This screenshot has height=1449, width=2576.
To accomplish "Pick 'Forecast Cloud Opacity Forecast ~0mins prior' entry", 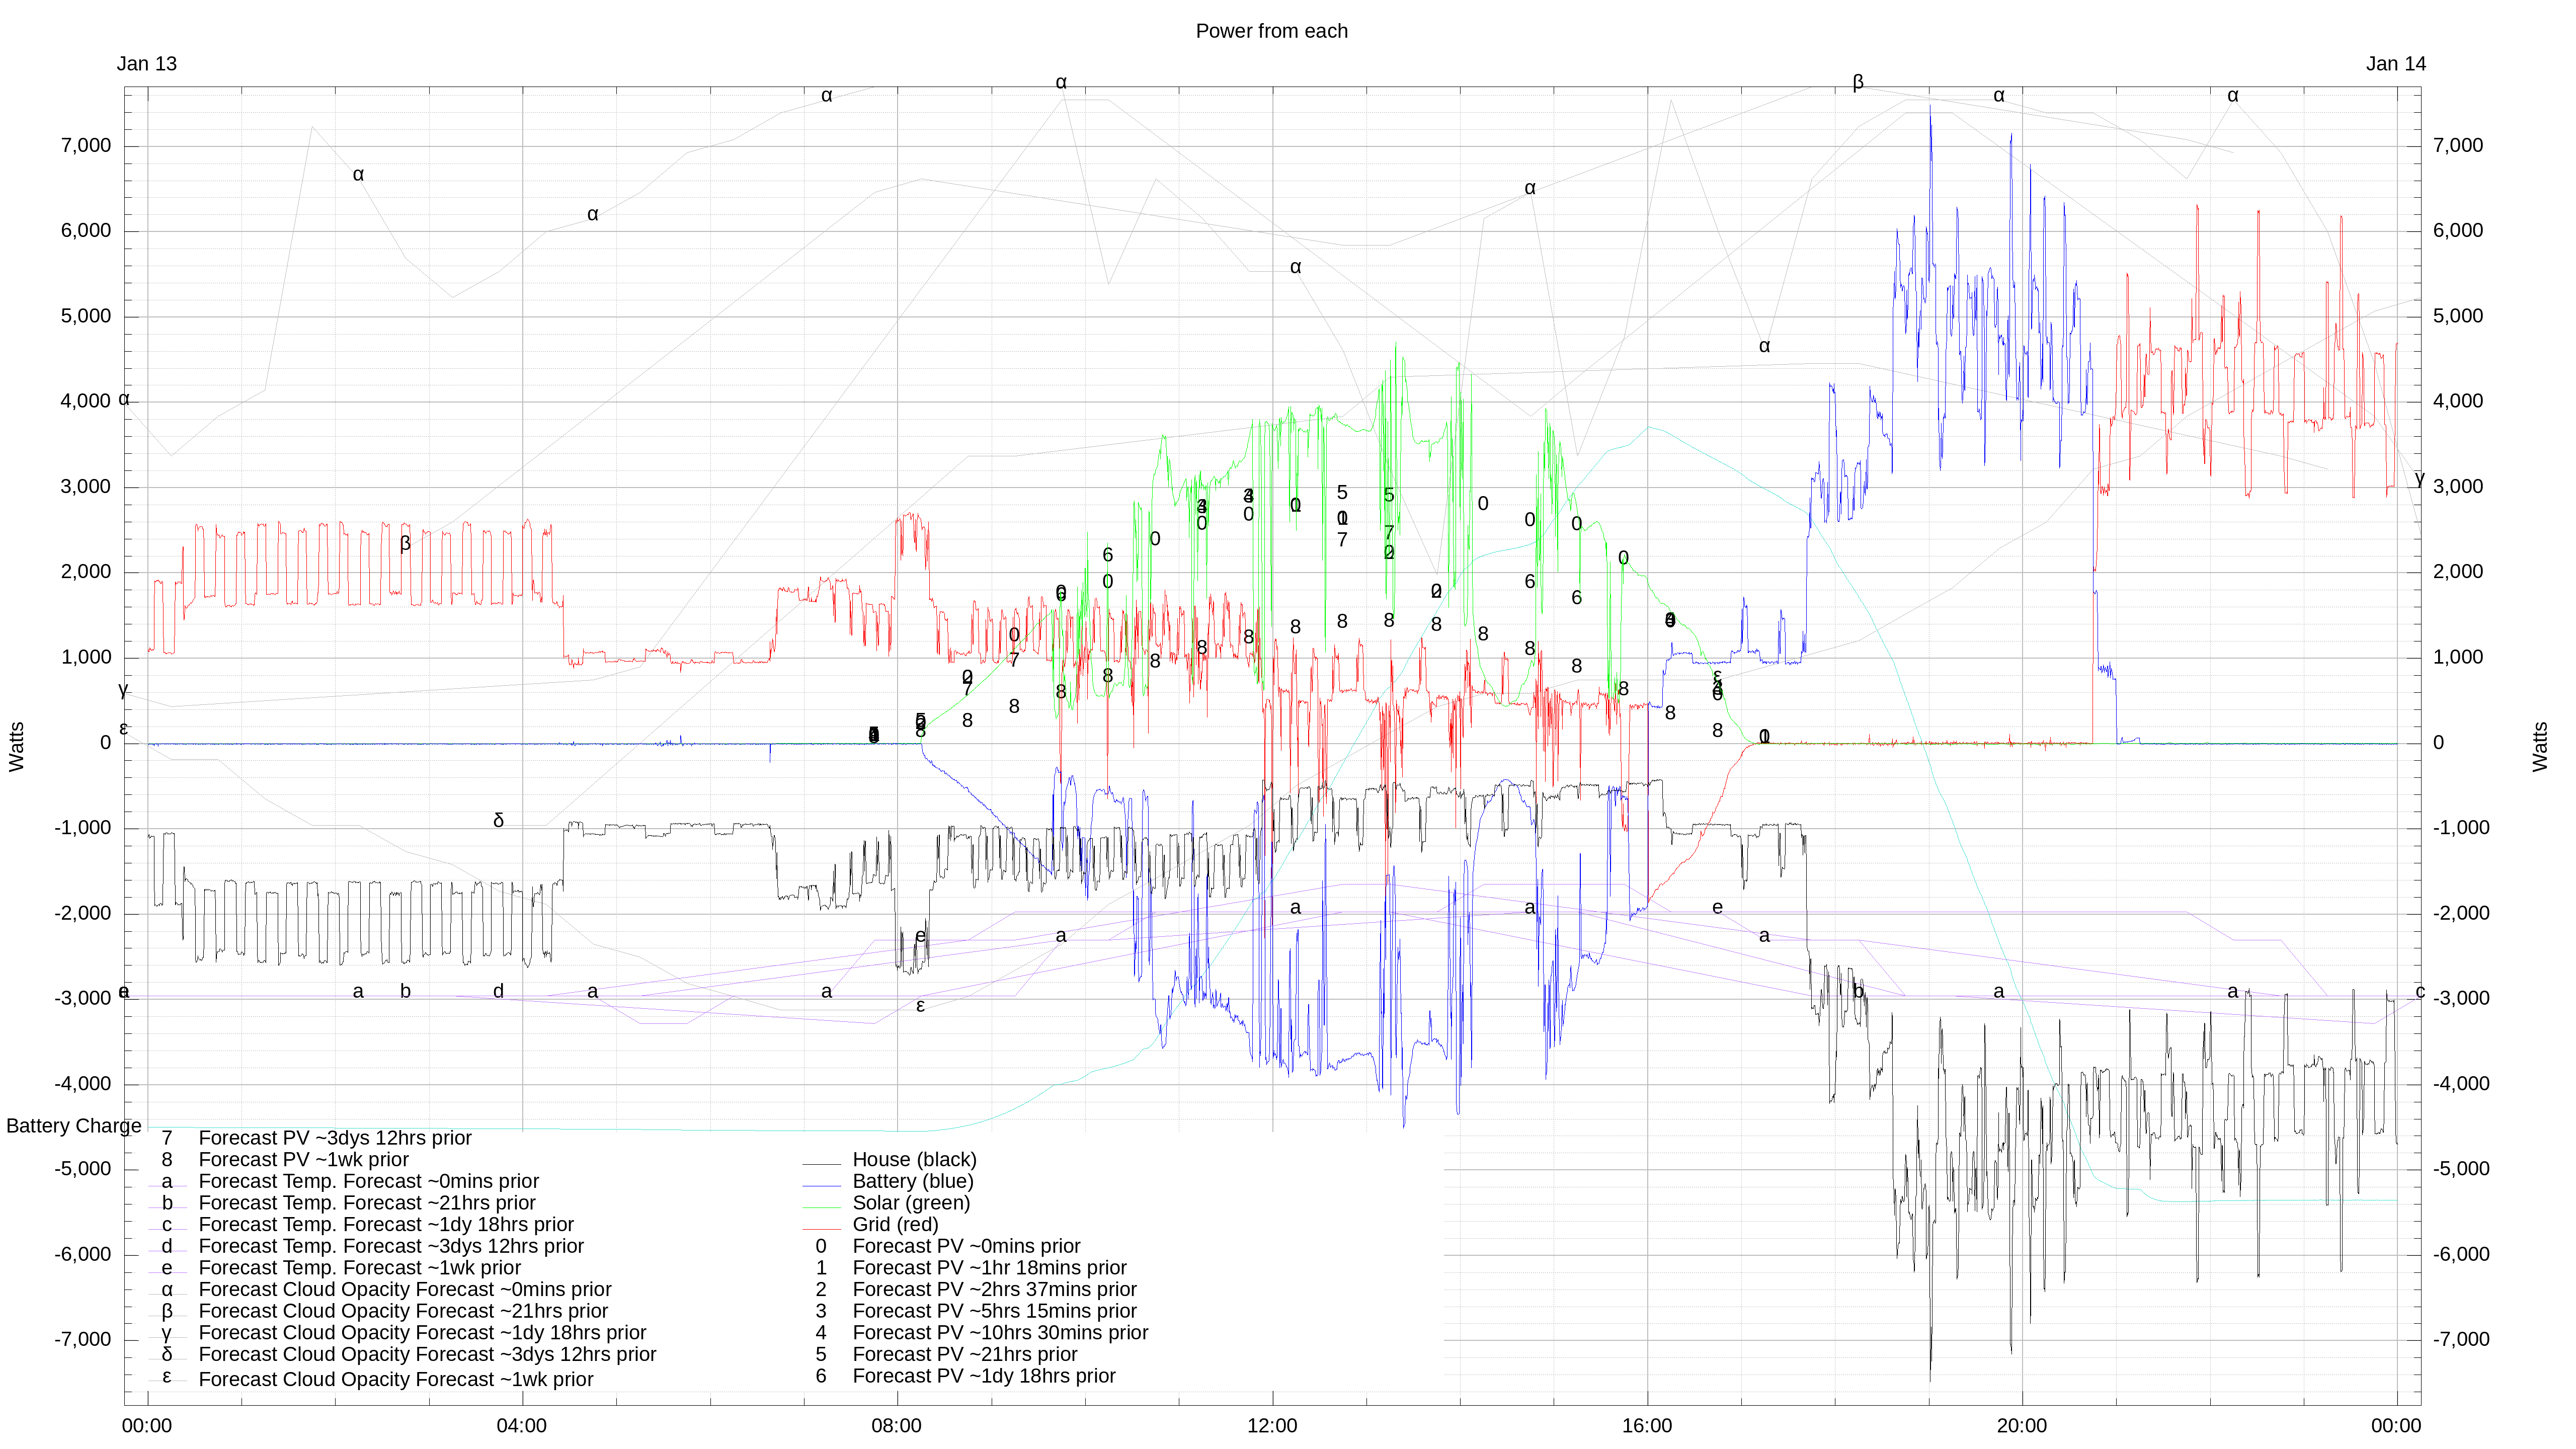I will (405, 1290).
